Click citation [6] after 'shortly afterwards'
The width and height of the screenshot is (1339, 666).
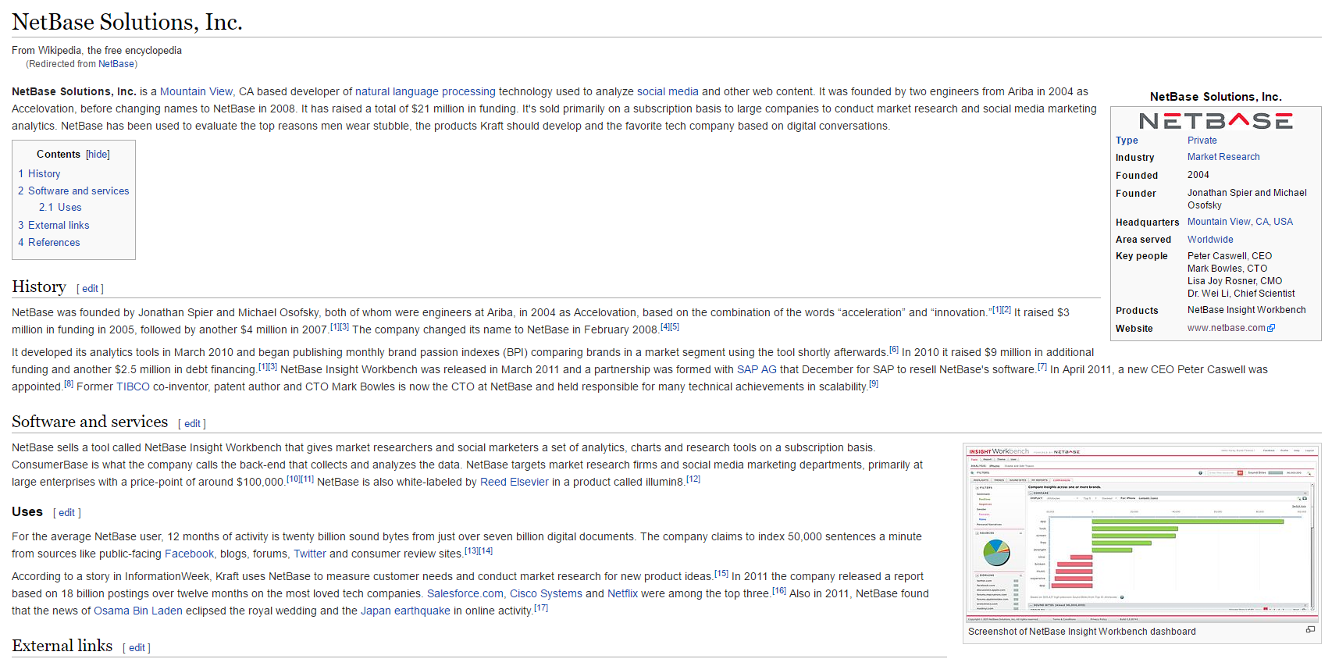tap(894, 350)
